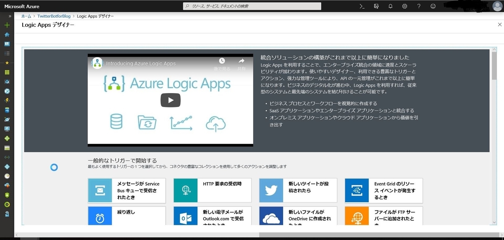This screenshot has width=504, height=240.
Task: Select HTTP 要求の受信時 trigger card
Action: coord(213,190)
